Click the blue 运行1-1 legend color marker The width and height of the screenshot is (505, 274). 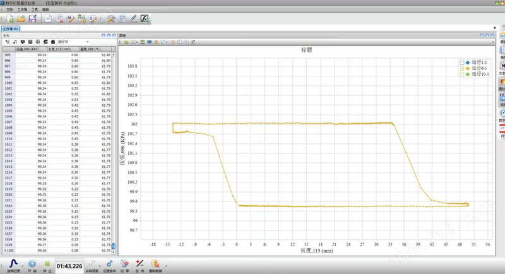pyautogui.click(x=468, y=63)
